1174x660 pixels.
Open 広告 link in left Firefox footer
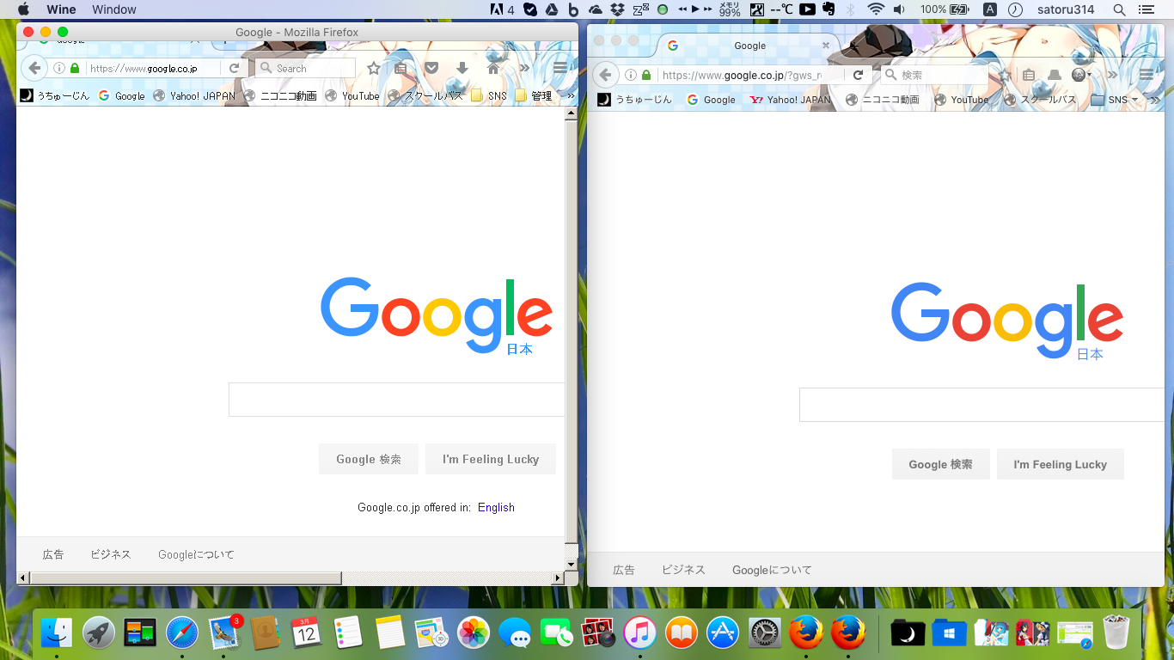click(53, 554)
